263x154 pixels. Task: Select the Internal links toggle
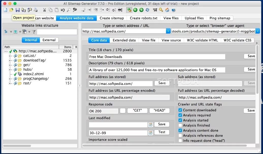click(31, 40)
